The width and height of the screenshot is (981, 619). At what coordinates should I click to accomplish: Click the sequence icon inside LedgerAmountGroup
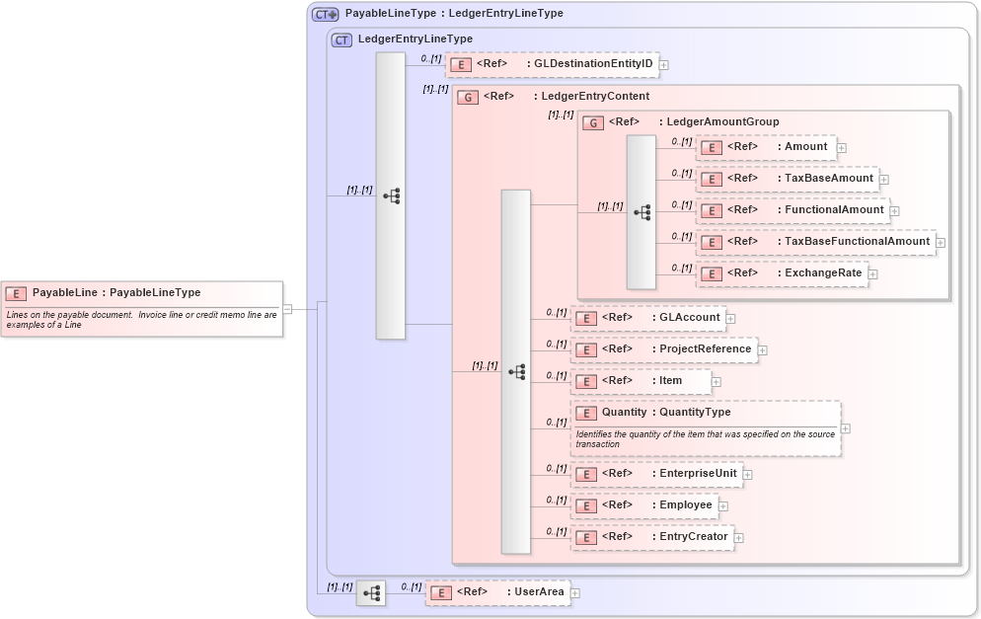coord(643,210)
